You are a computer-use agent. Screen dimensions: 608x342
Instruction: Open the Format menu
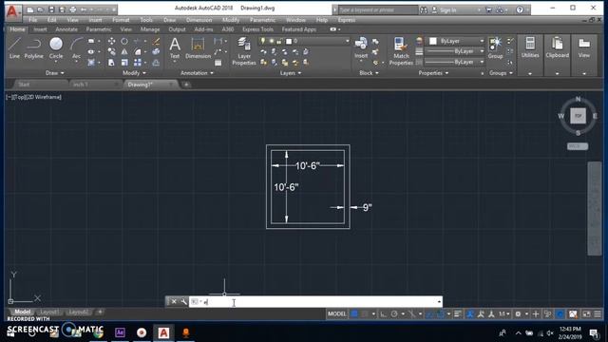click(x=121, y=20)
